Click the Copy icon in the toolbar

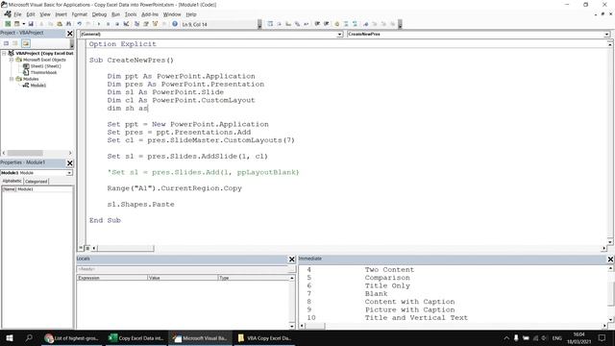coord(50,24)
